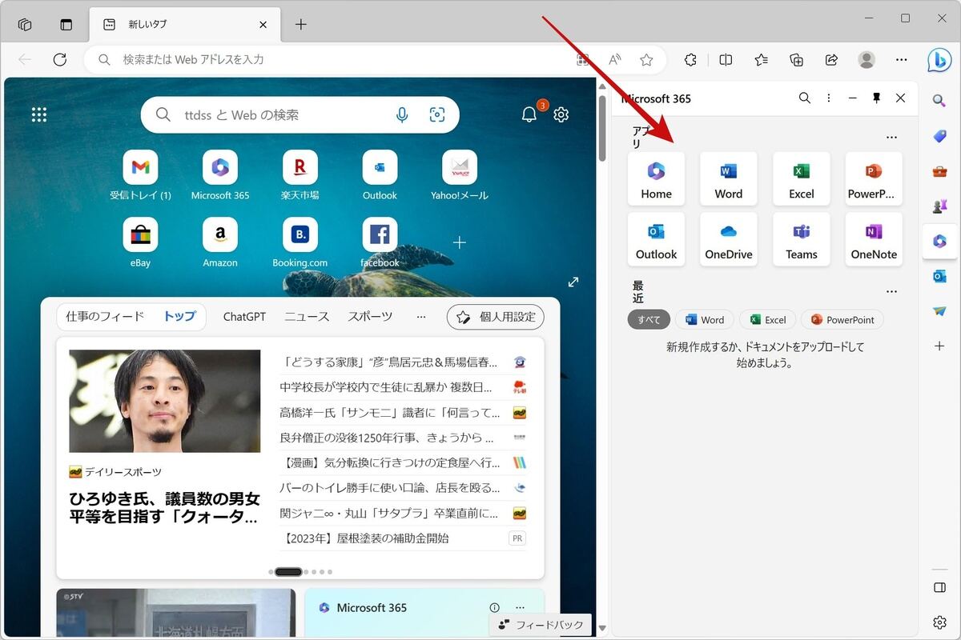Image resolution: width=961 pixels, height=640 pixels.
Task: Open the Bing chat icon
Action: (939, 60)
